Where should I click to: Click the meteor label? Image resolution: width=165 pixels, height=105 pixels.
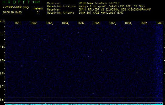click(38, 9)
